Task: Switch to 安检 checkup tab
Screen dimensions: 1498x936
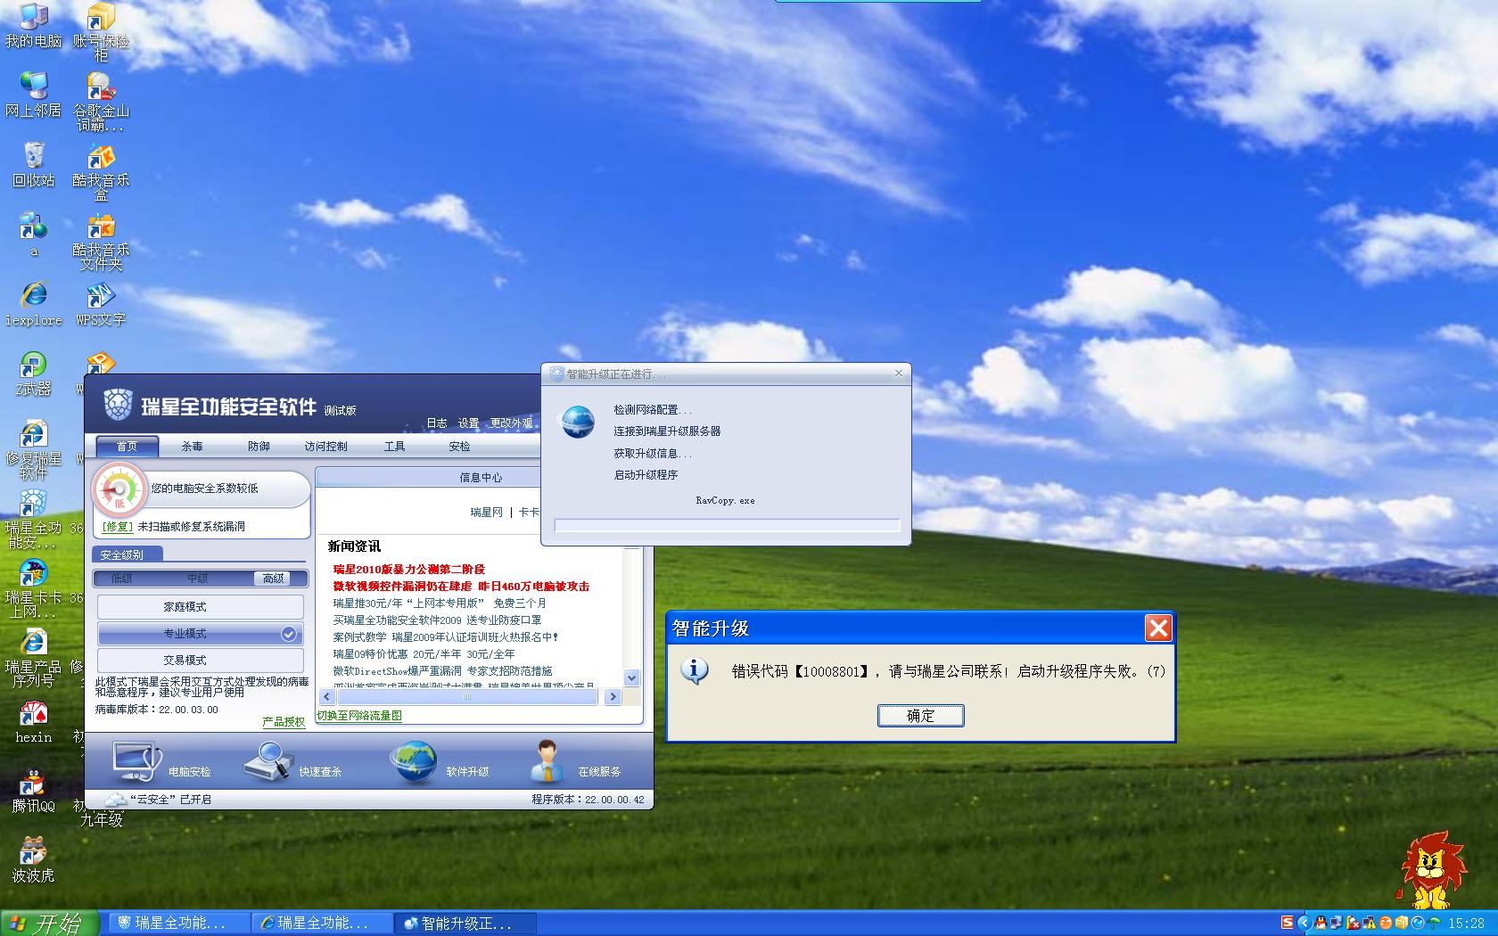Action: pos(459,446)
